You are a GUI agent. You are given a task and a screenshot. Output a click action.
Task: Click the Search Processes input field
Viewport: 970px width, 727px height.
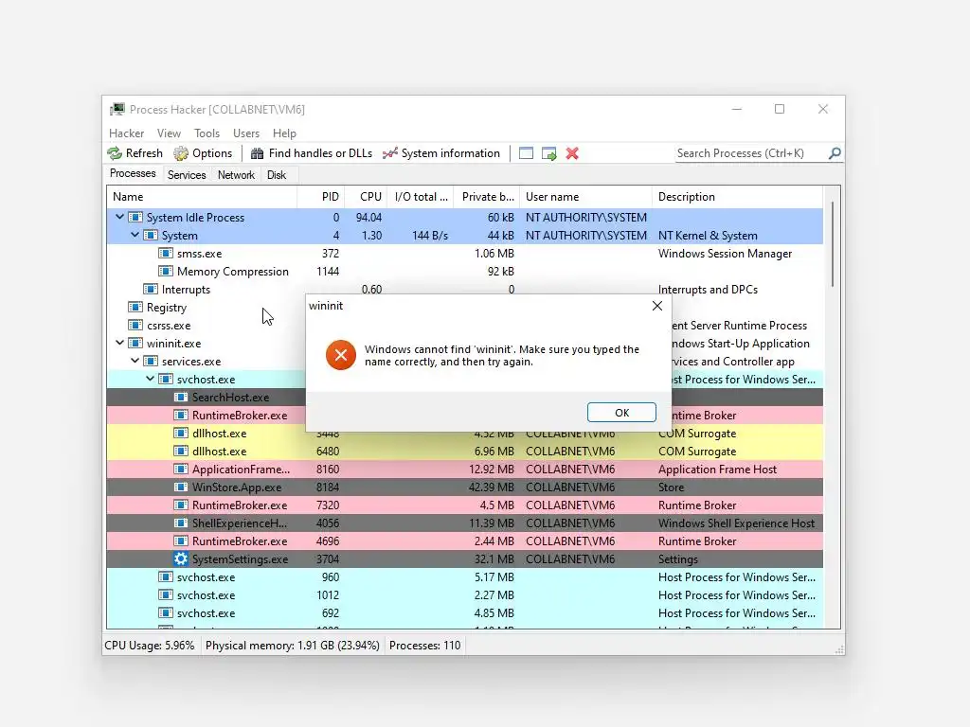pyautogui.click(x=751, y=153)
